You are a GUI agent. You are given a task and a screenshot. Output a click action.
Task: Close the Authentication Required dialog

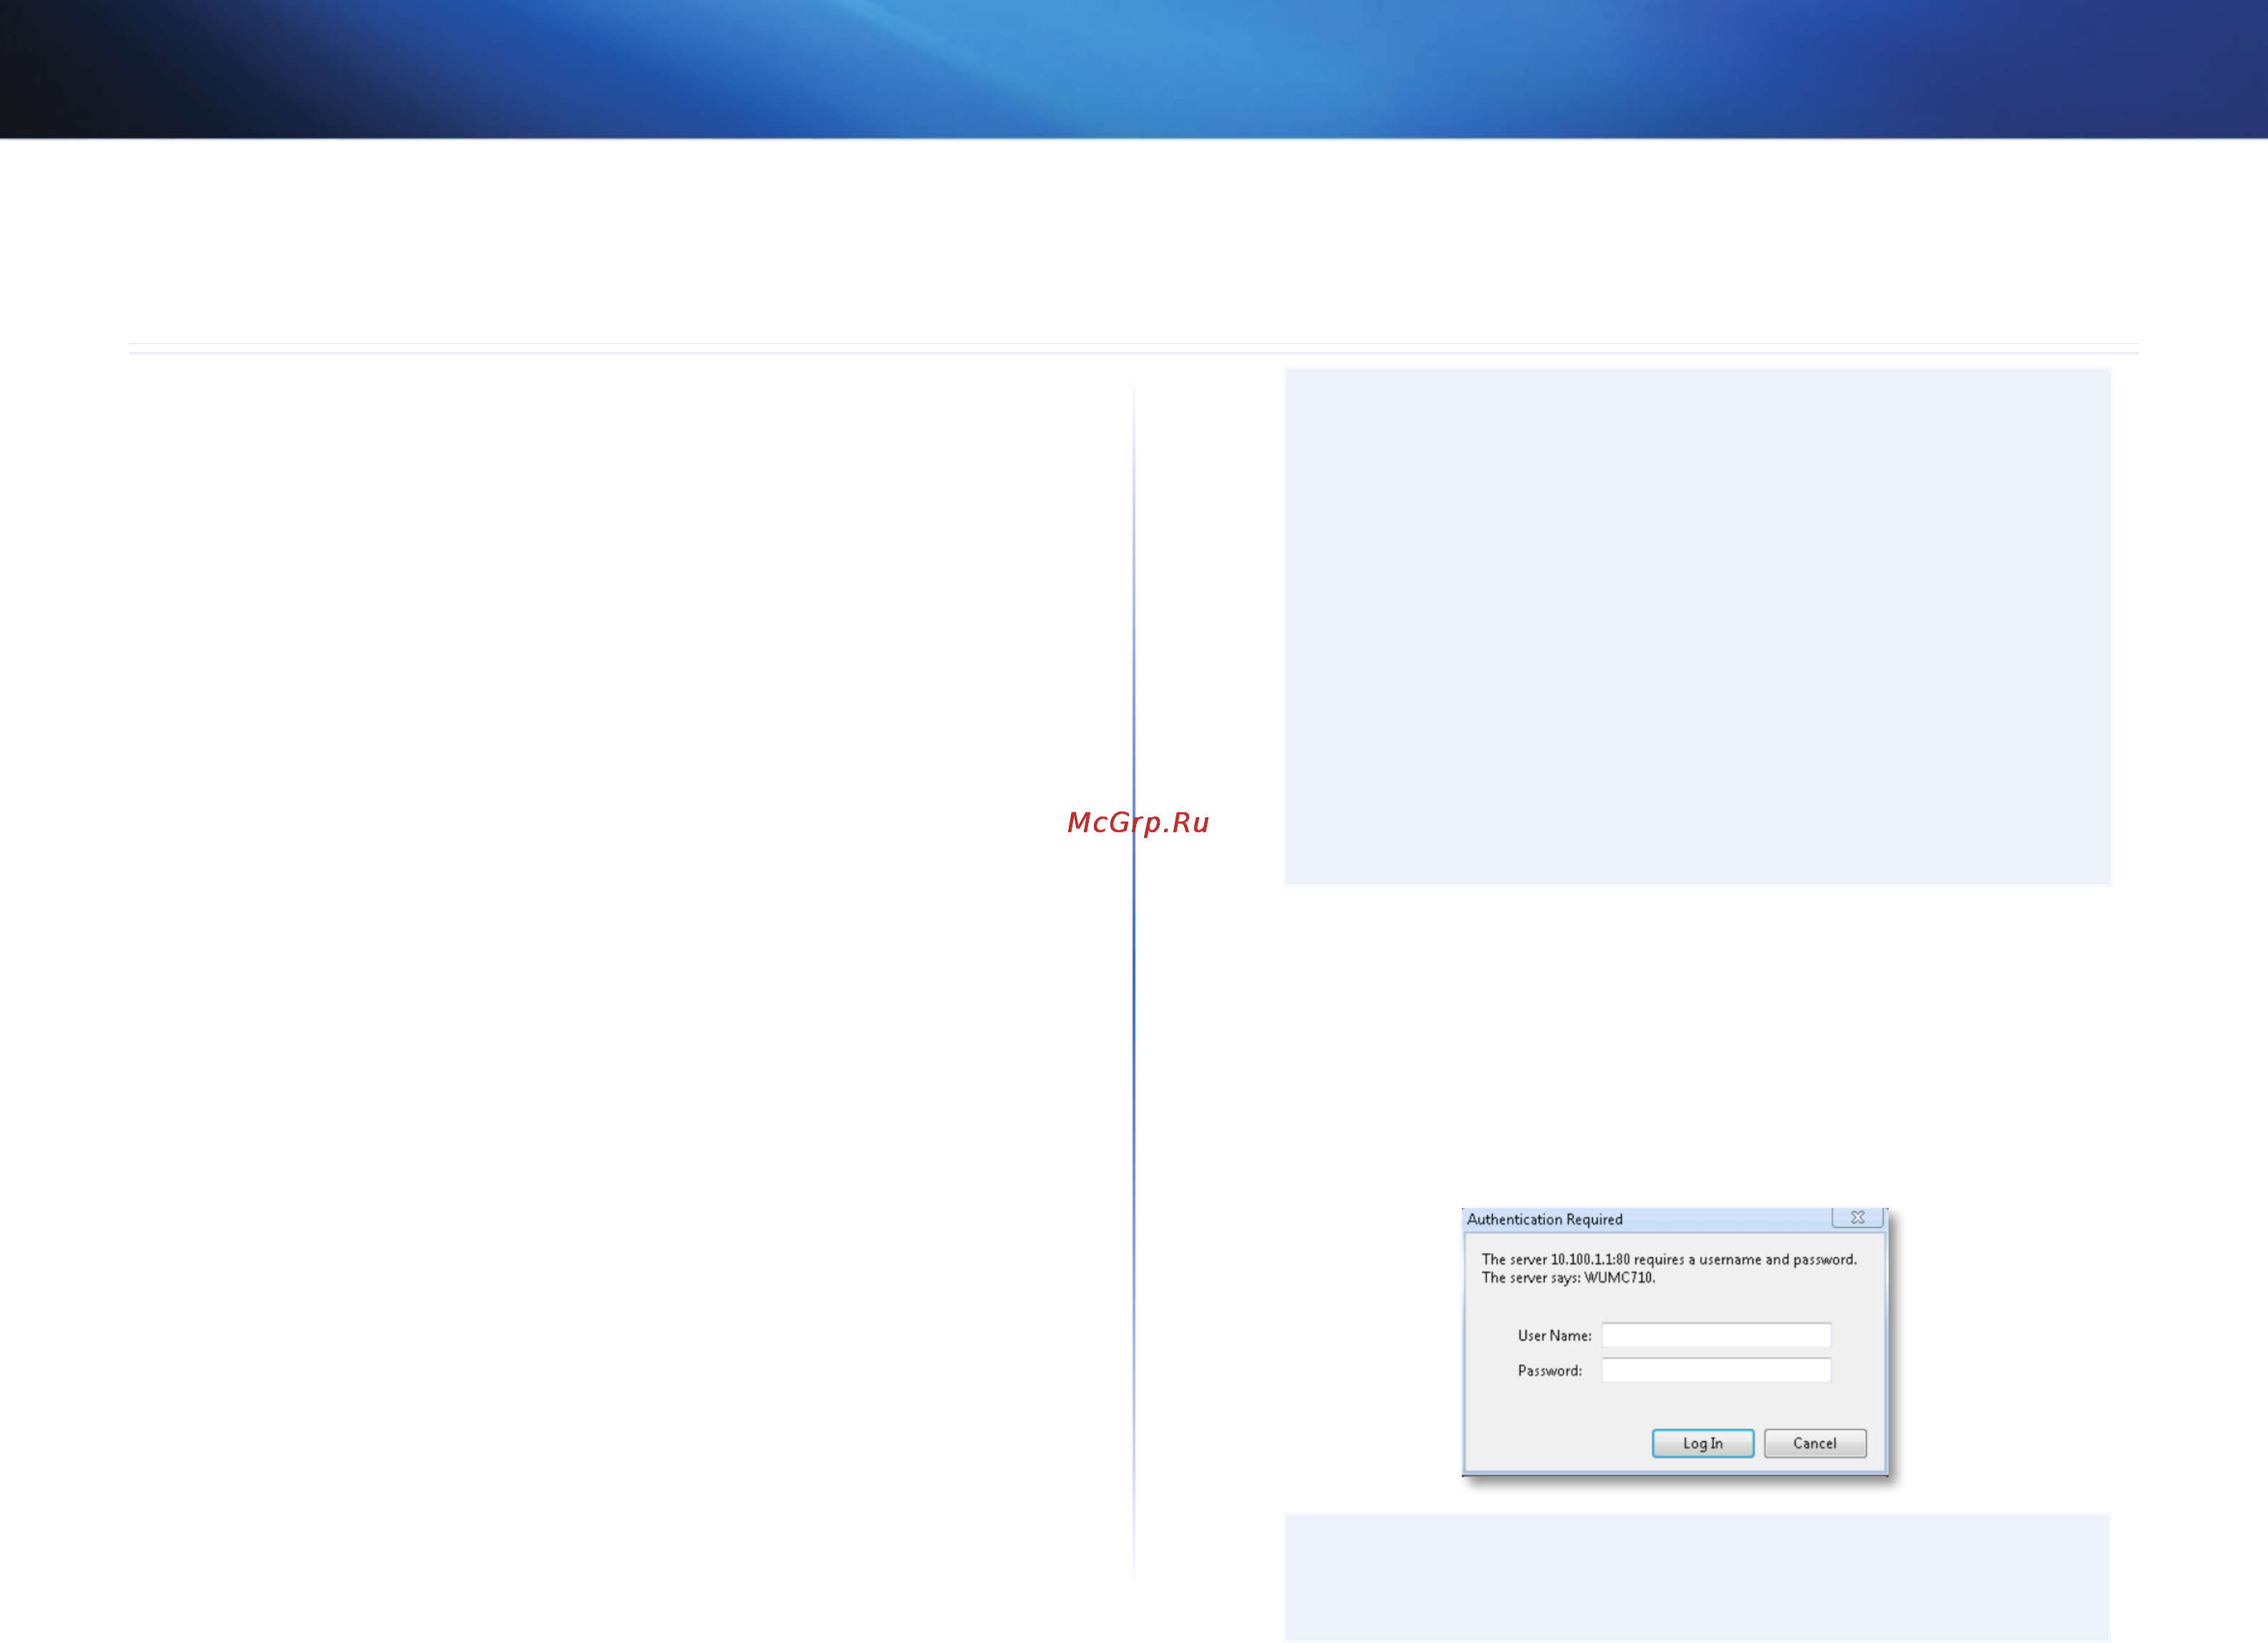pyautogui.click(x=1857, y=1217)
